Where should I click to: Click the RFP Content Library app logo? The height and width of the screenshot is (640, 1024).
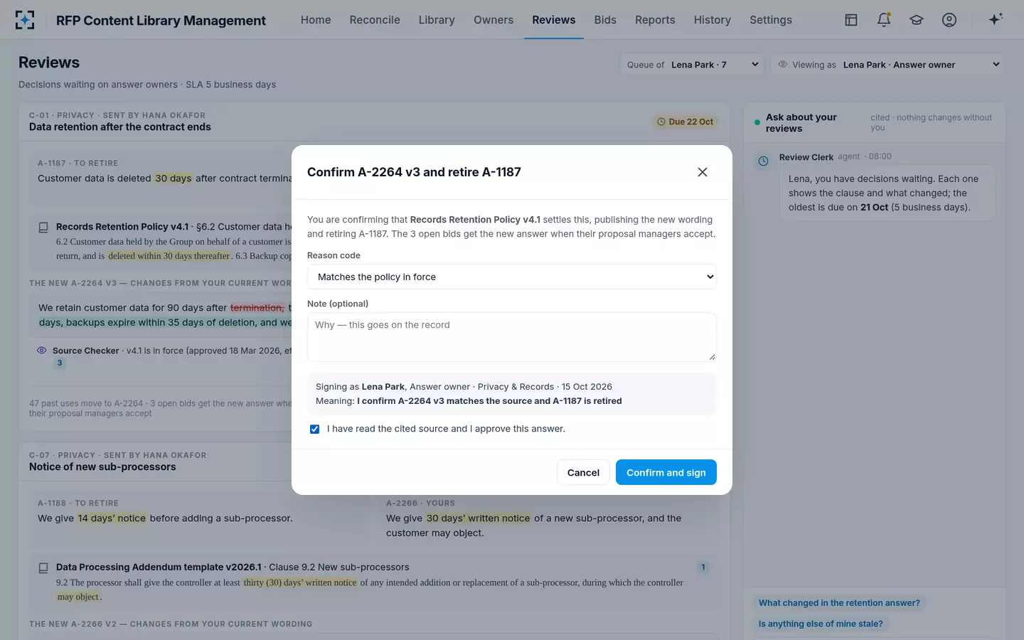pyautogui.click(x=25, y=20)
